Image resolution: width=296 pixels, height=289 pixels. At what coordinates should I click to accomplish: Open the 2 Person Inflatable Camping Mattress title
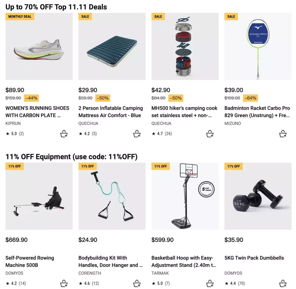pos(111,112)
